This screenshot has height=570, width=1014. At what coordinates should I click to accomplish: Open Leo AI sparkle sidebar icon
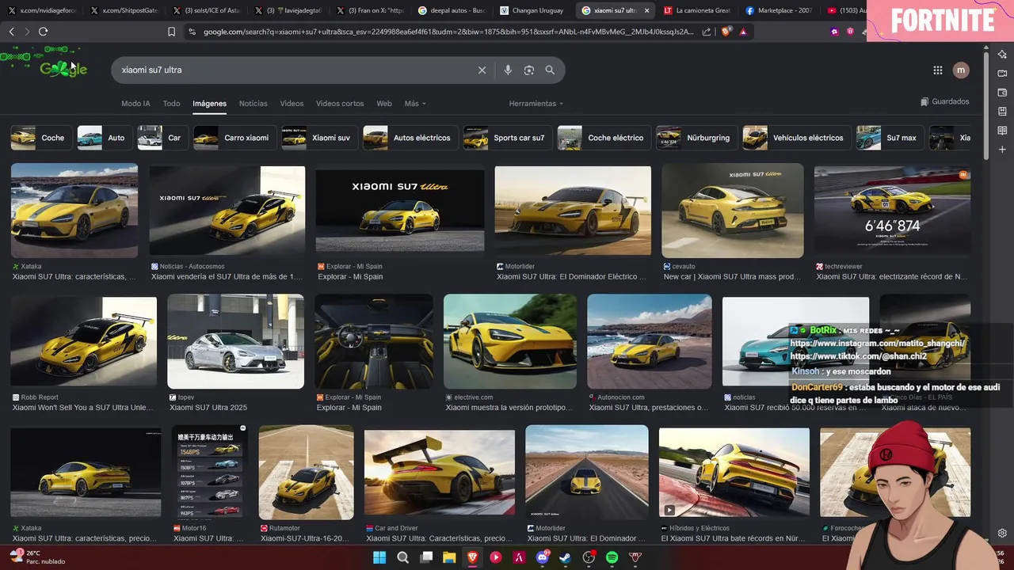click(1002, 55)
